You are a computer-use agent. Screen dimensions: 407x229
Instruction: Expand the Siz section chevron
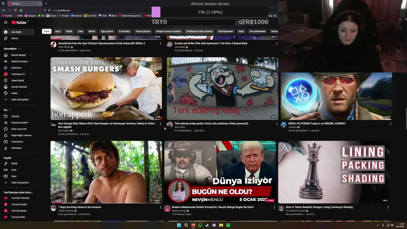10,110
